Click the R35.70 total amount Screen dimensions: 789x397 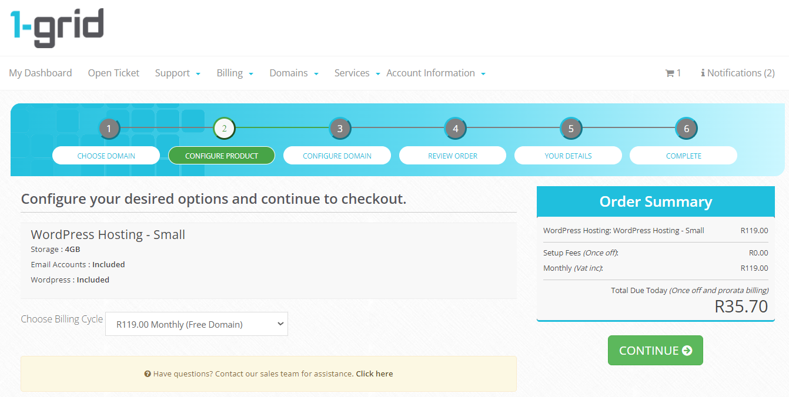coord(741,306)
